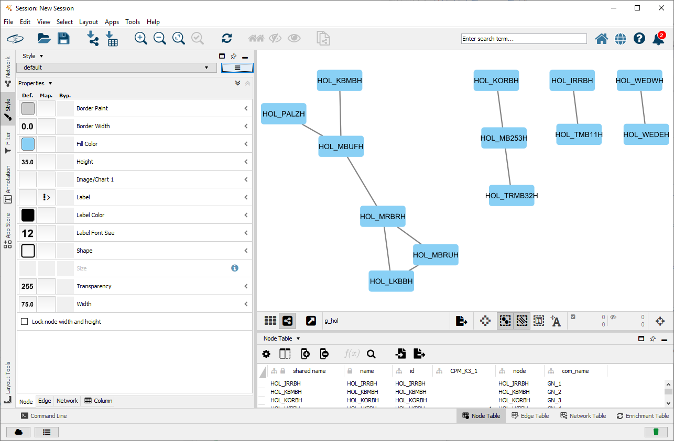Open the style options hamburger menu

(237, 67)
